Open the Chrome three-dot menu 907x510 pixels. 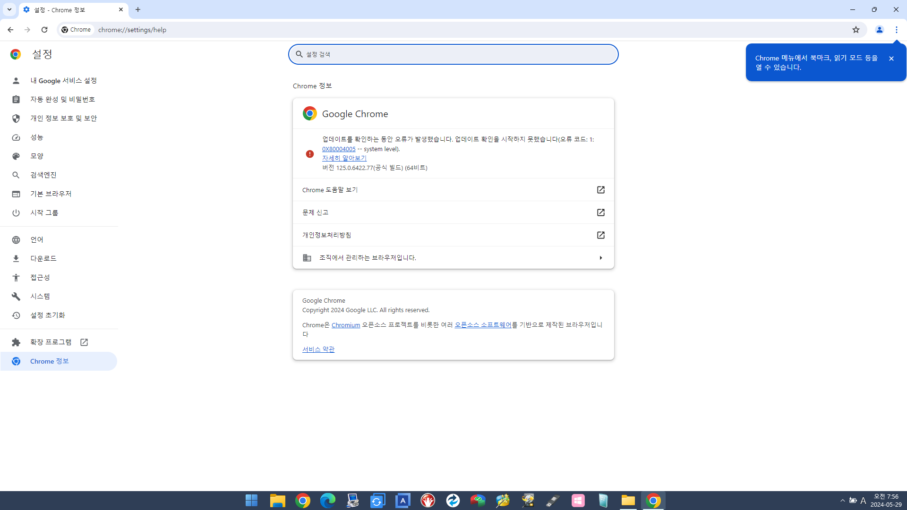tap(896, 29)
